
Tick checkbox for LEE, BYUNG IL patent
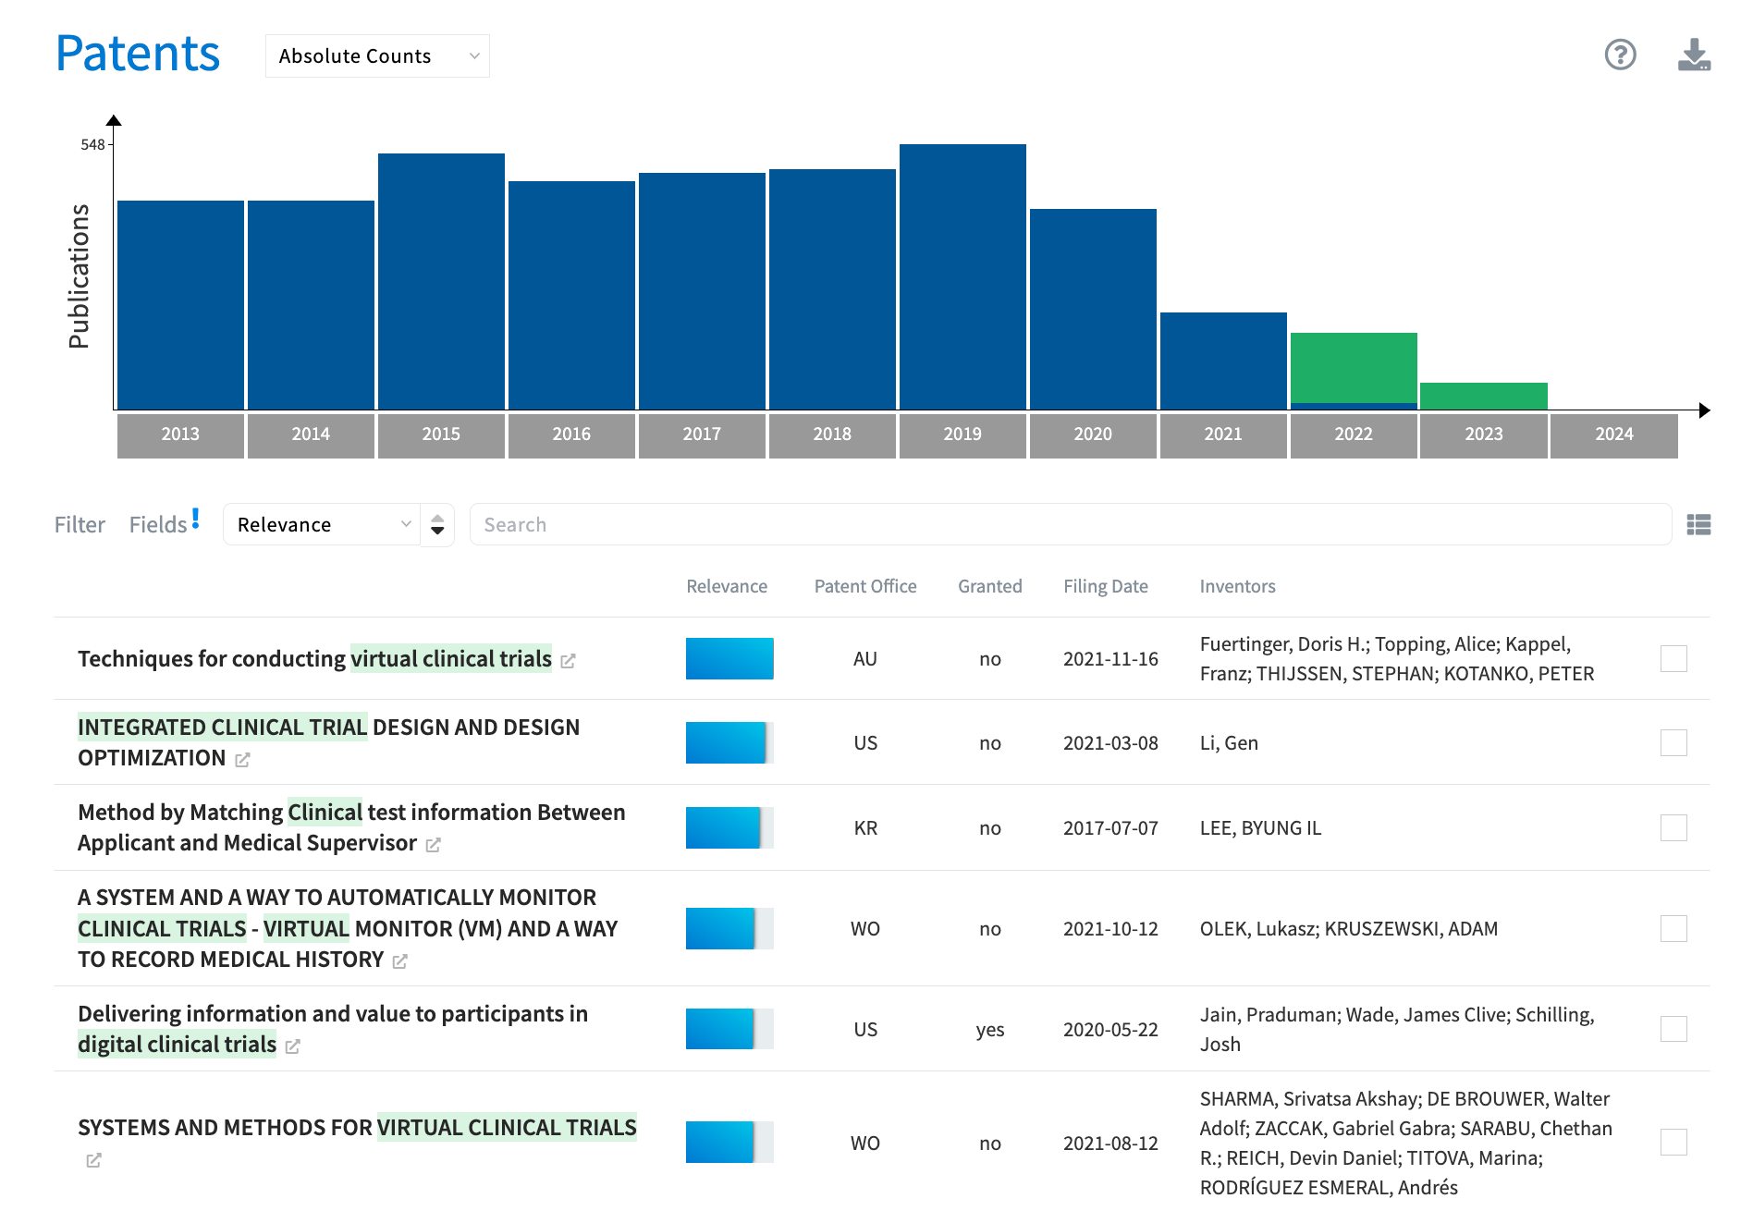pyautogui.click(x=1673, y=828)
